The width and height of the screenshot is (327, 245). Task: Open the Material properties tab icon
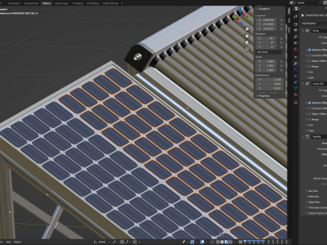(296, 95)
